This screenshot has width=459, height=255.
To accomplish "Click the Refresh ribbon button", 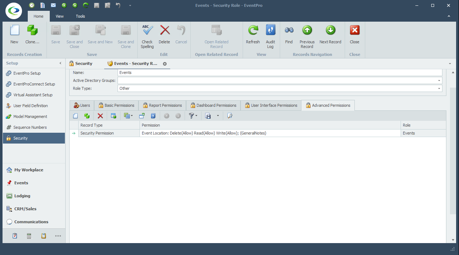I will (x=253, y=35).
